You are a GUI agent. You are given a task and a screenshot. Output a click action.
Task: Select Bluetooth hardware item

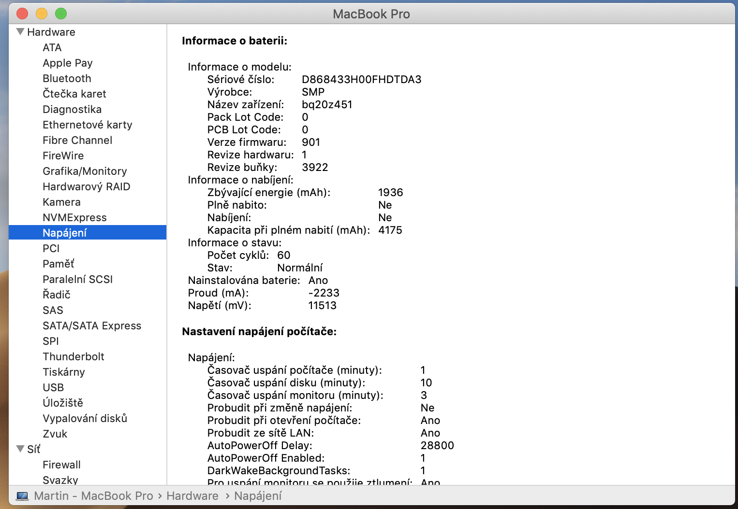click(67, 78)
